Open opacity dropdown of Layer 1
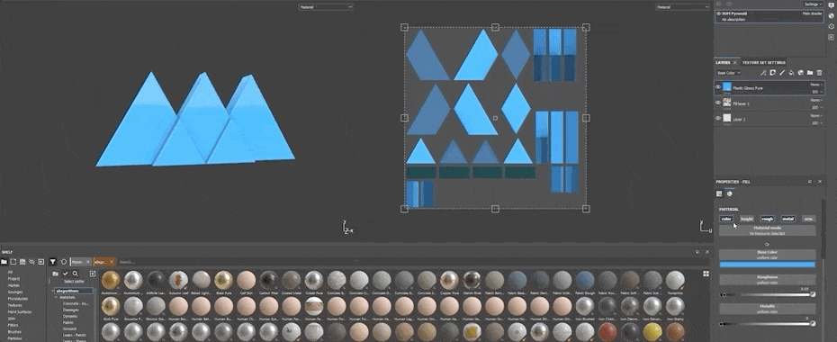This screenshot has height=342, width=837. tap(816, 122)
